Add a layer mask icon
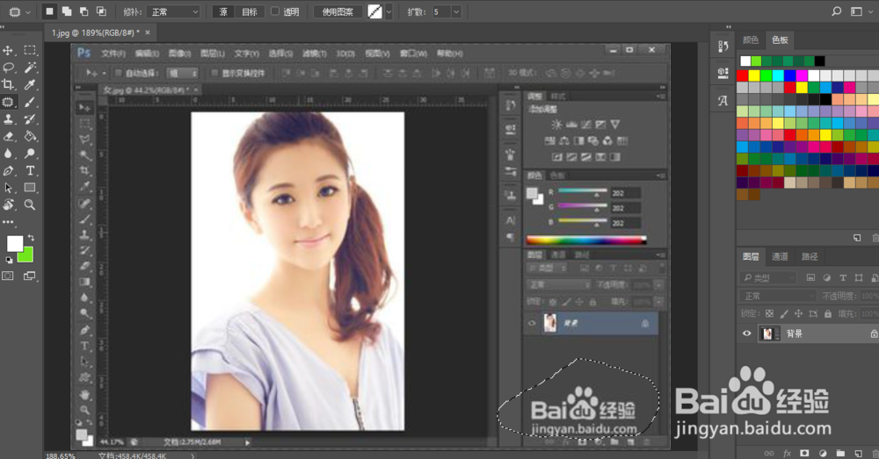 point(804,453)
